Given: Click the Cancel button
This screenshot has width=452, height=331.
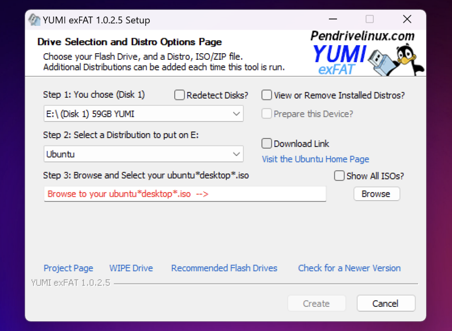Looking at the screenshot, I should pyautogui.click(x=386, y=303).
